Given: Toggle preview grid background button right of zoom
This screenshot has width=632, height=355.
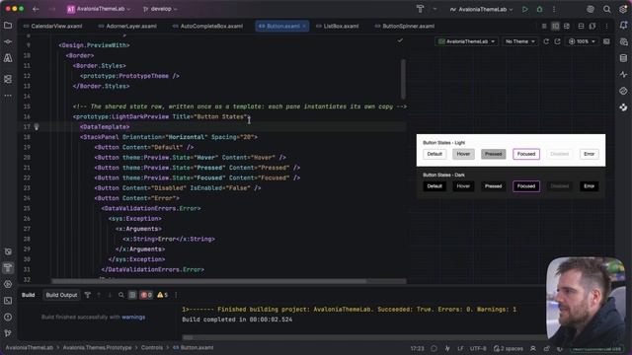Looking at the screenshot, I should point(606,41).
